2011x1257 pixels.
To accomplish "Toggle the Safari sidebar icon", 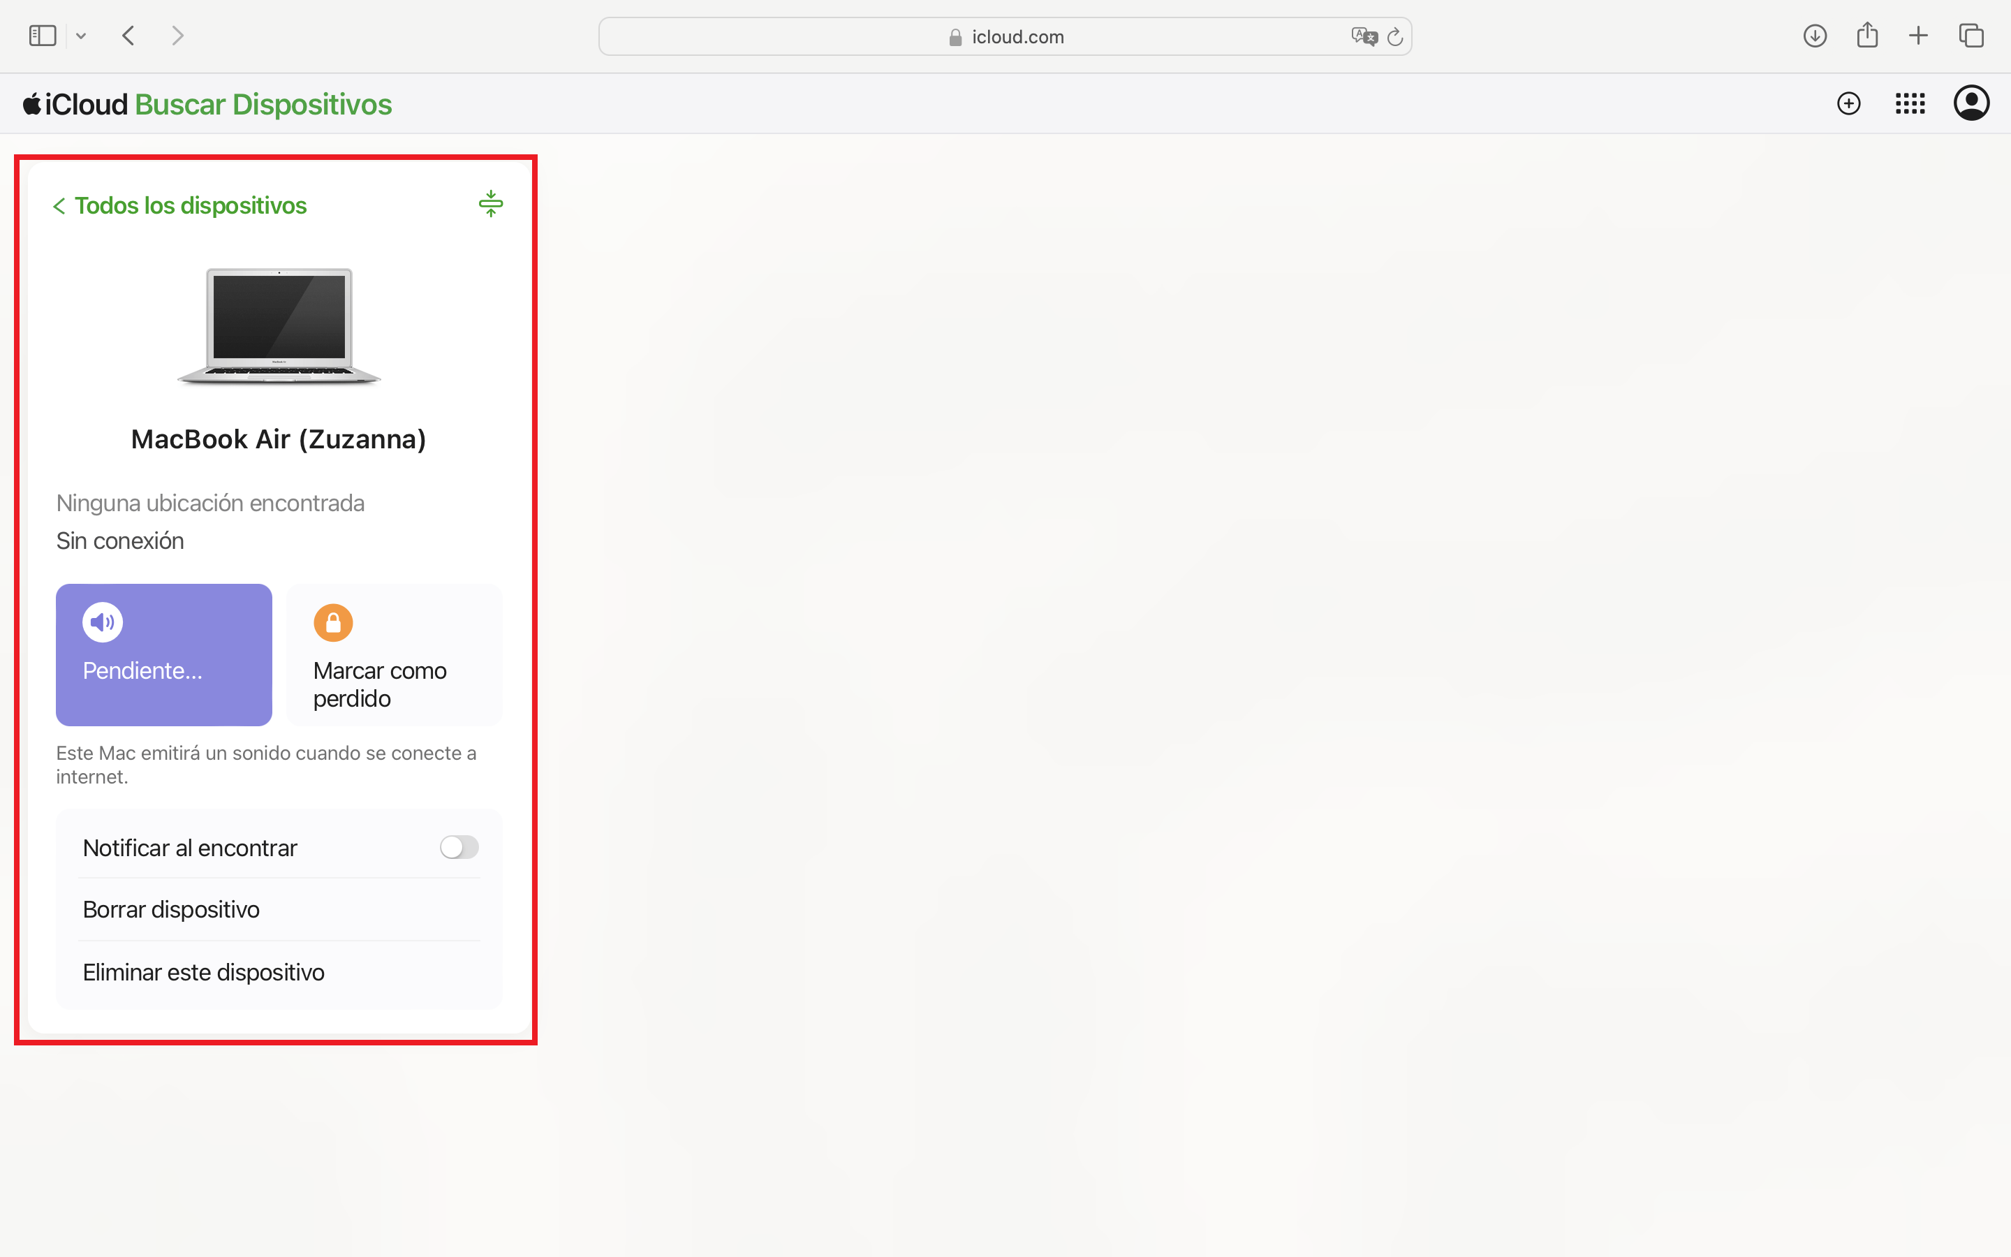I will pos(43,36).
